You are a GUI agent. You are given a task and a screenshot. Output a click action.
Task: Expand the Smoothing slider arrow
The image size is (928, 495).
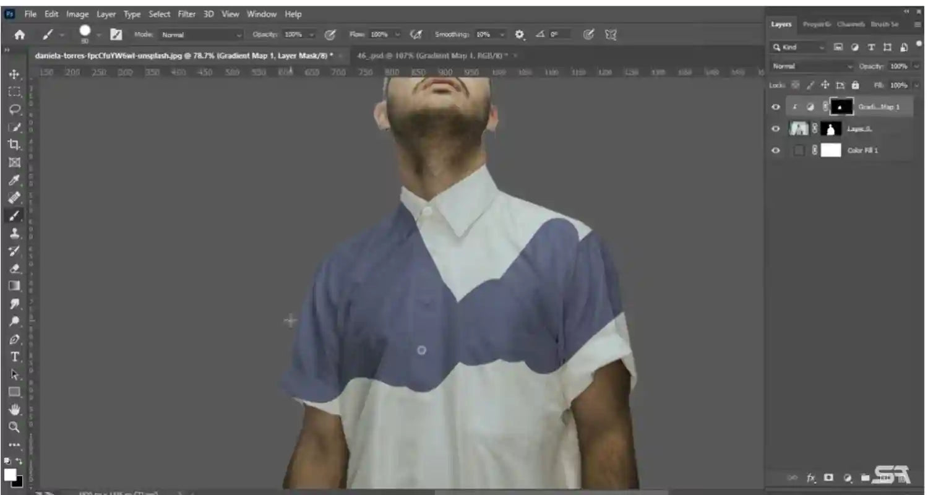tap(502, 35)
